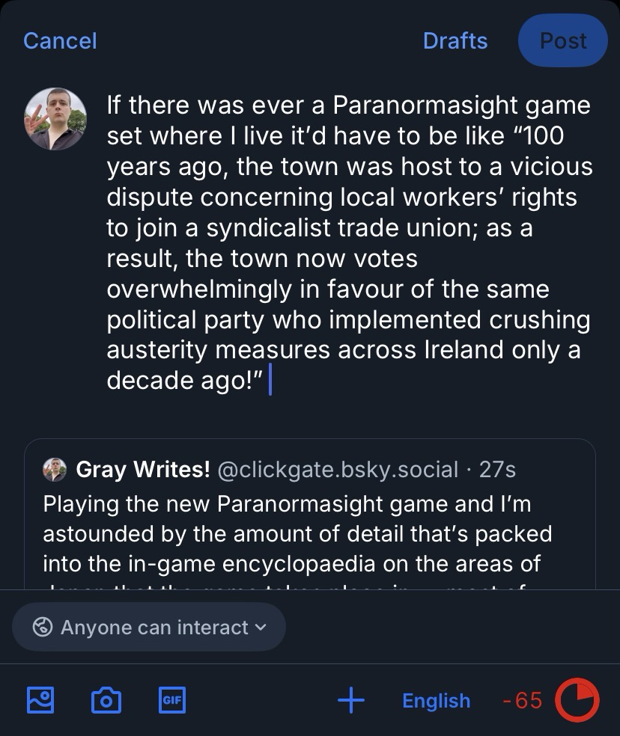Open the image gallery picker icon
Image resolution: width=620 pixels, height=736 pixels.
tap(40, 699)
